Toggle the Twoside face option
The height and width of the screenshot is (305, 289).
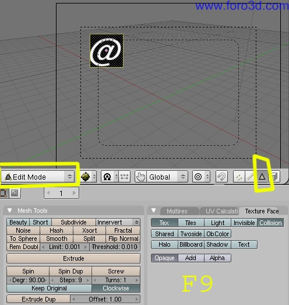pos(191,234)
